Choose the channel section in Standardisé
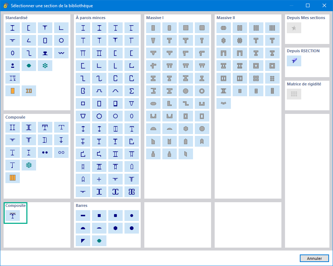The height and width of the screenshot is (266, 333). tap(29, 28)
